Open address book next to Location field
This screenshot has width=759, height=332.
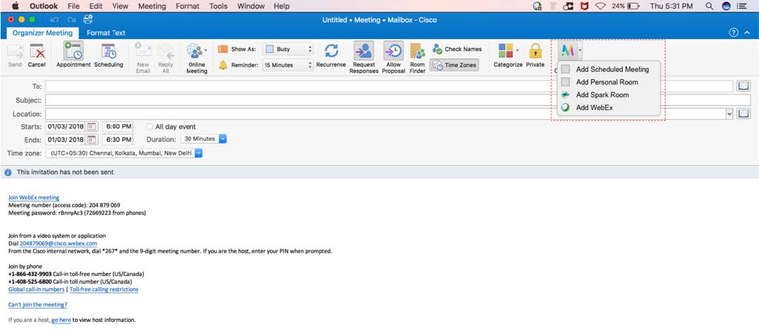coord(743,114)
